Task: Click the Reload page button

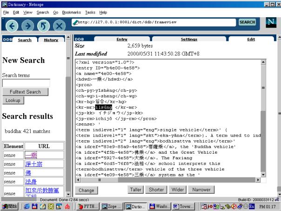Action: click(x=43, y=26)
